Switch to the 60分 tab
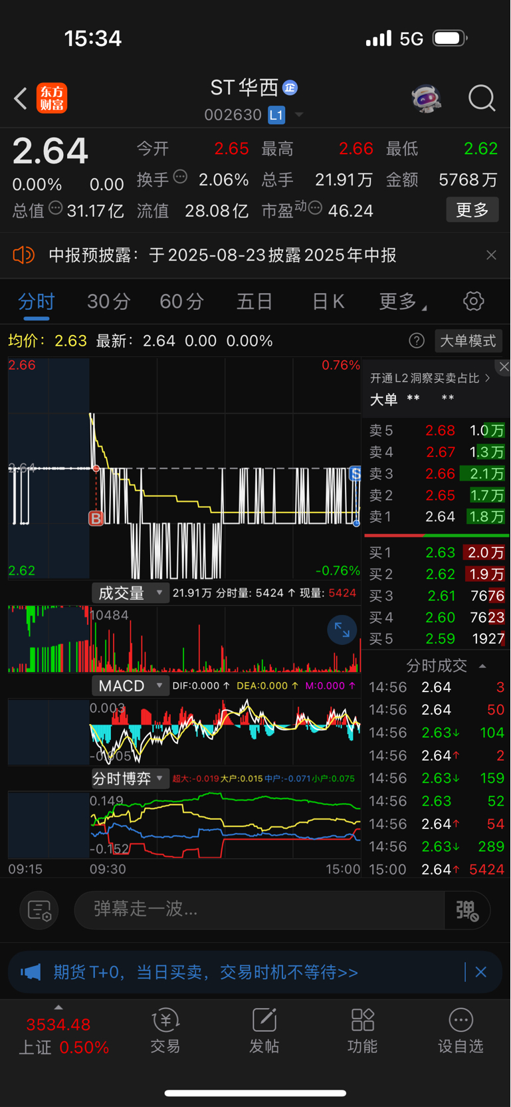The width and height of the screenshot is (511, 1107). click(x=181, y=302)
